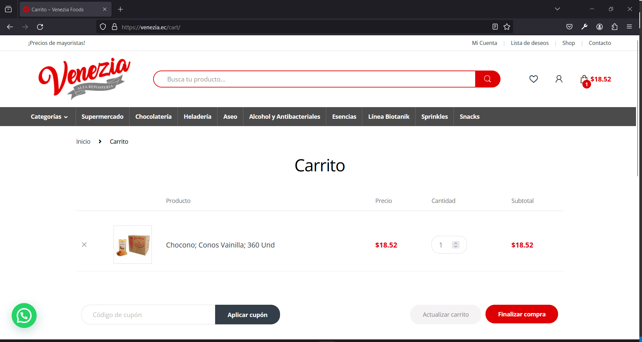Click Inicio breadcrumb
Viewport: 642px width, 342px height.
[x=83, y=142]
